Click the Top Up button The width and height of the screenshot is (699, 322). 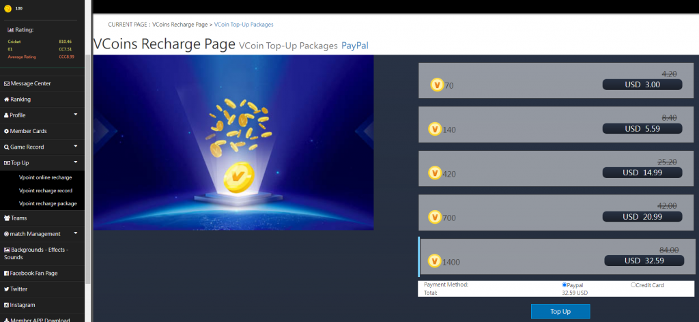(x=560, y=311)
